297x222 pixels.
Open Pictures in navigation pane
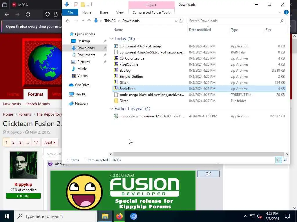pyautogui.click(x=83, y=62)
